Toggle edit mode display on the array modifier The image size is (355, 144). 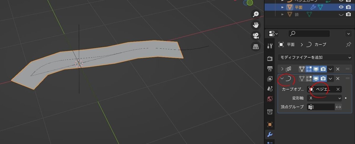coord(309,69)
